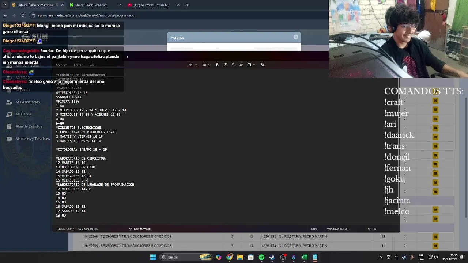Screen dimensions: 468x263
Task: Show hidden system tray icons
Action: point(381,257)
